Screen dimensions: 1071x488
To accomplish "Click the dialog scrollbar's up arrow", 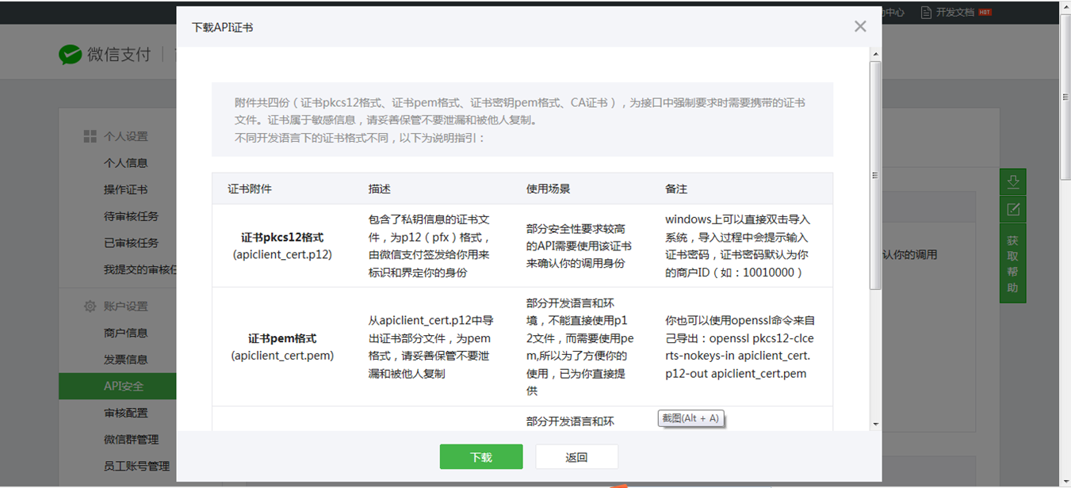I will coord(875,55).
